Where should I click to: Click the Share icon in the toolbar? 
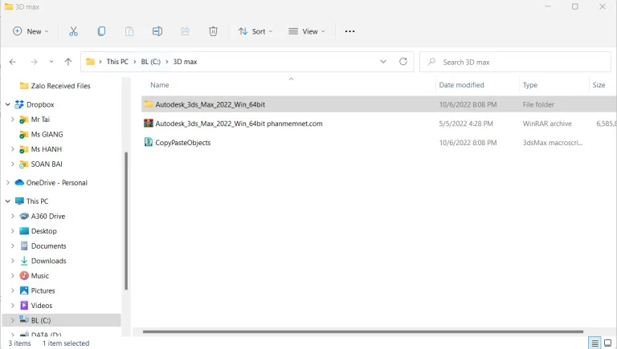click(x=186, y=31)
